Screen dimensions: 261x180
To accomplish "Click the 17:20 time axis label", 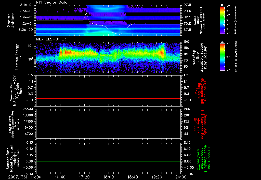I will [84, 176].
